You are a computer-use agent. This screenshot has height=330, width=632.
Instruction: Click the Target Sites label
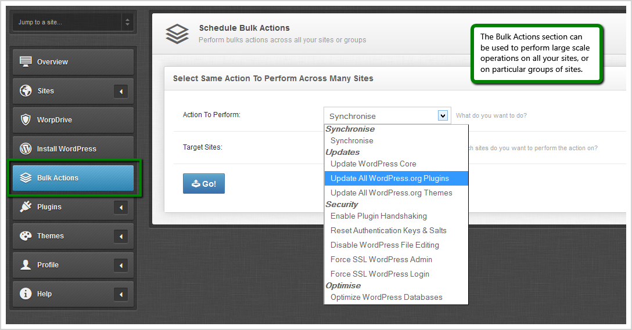click(x=202, y=147)
